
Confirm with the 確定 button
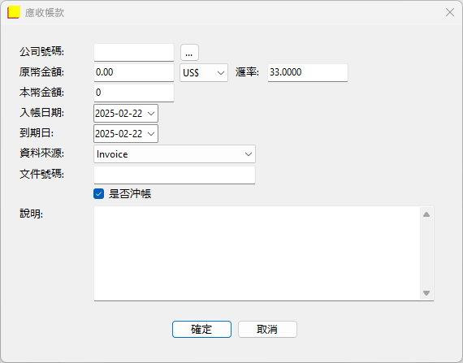coord(201,330)
